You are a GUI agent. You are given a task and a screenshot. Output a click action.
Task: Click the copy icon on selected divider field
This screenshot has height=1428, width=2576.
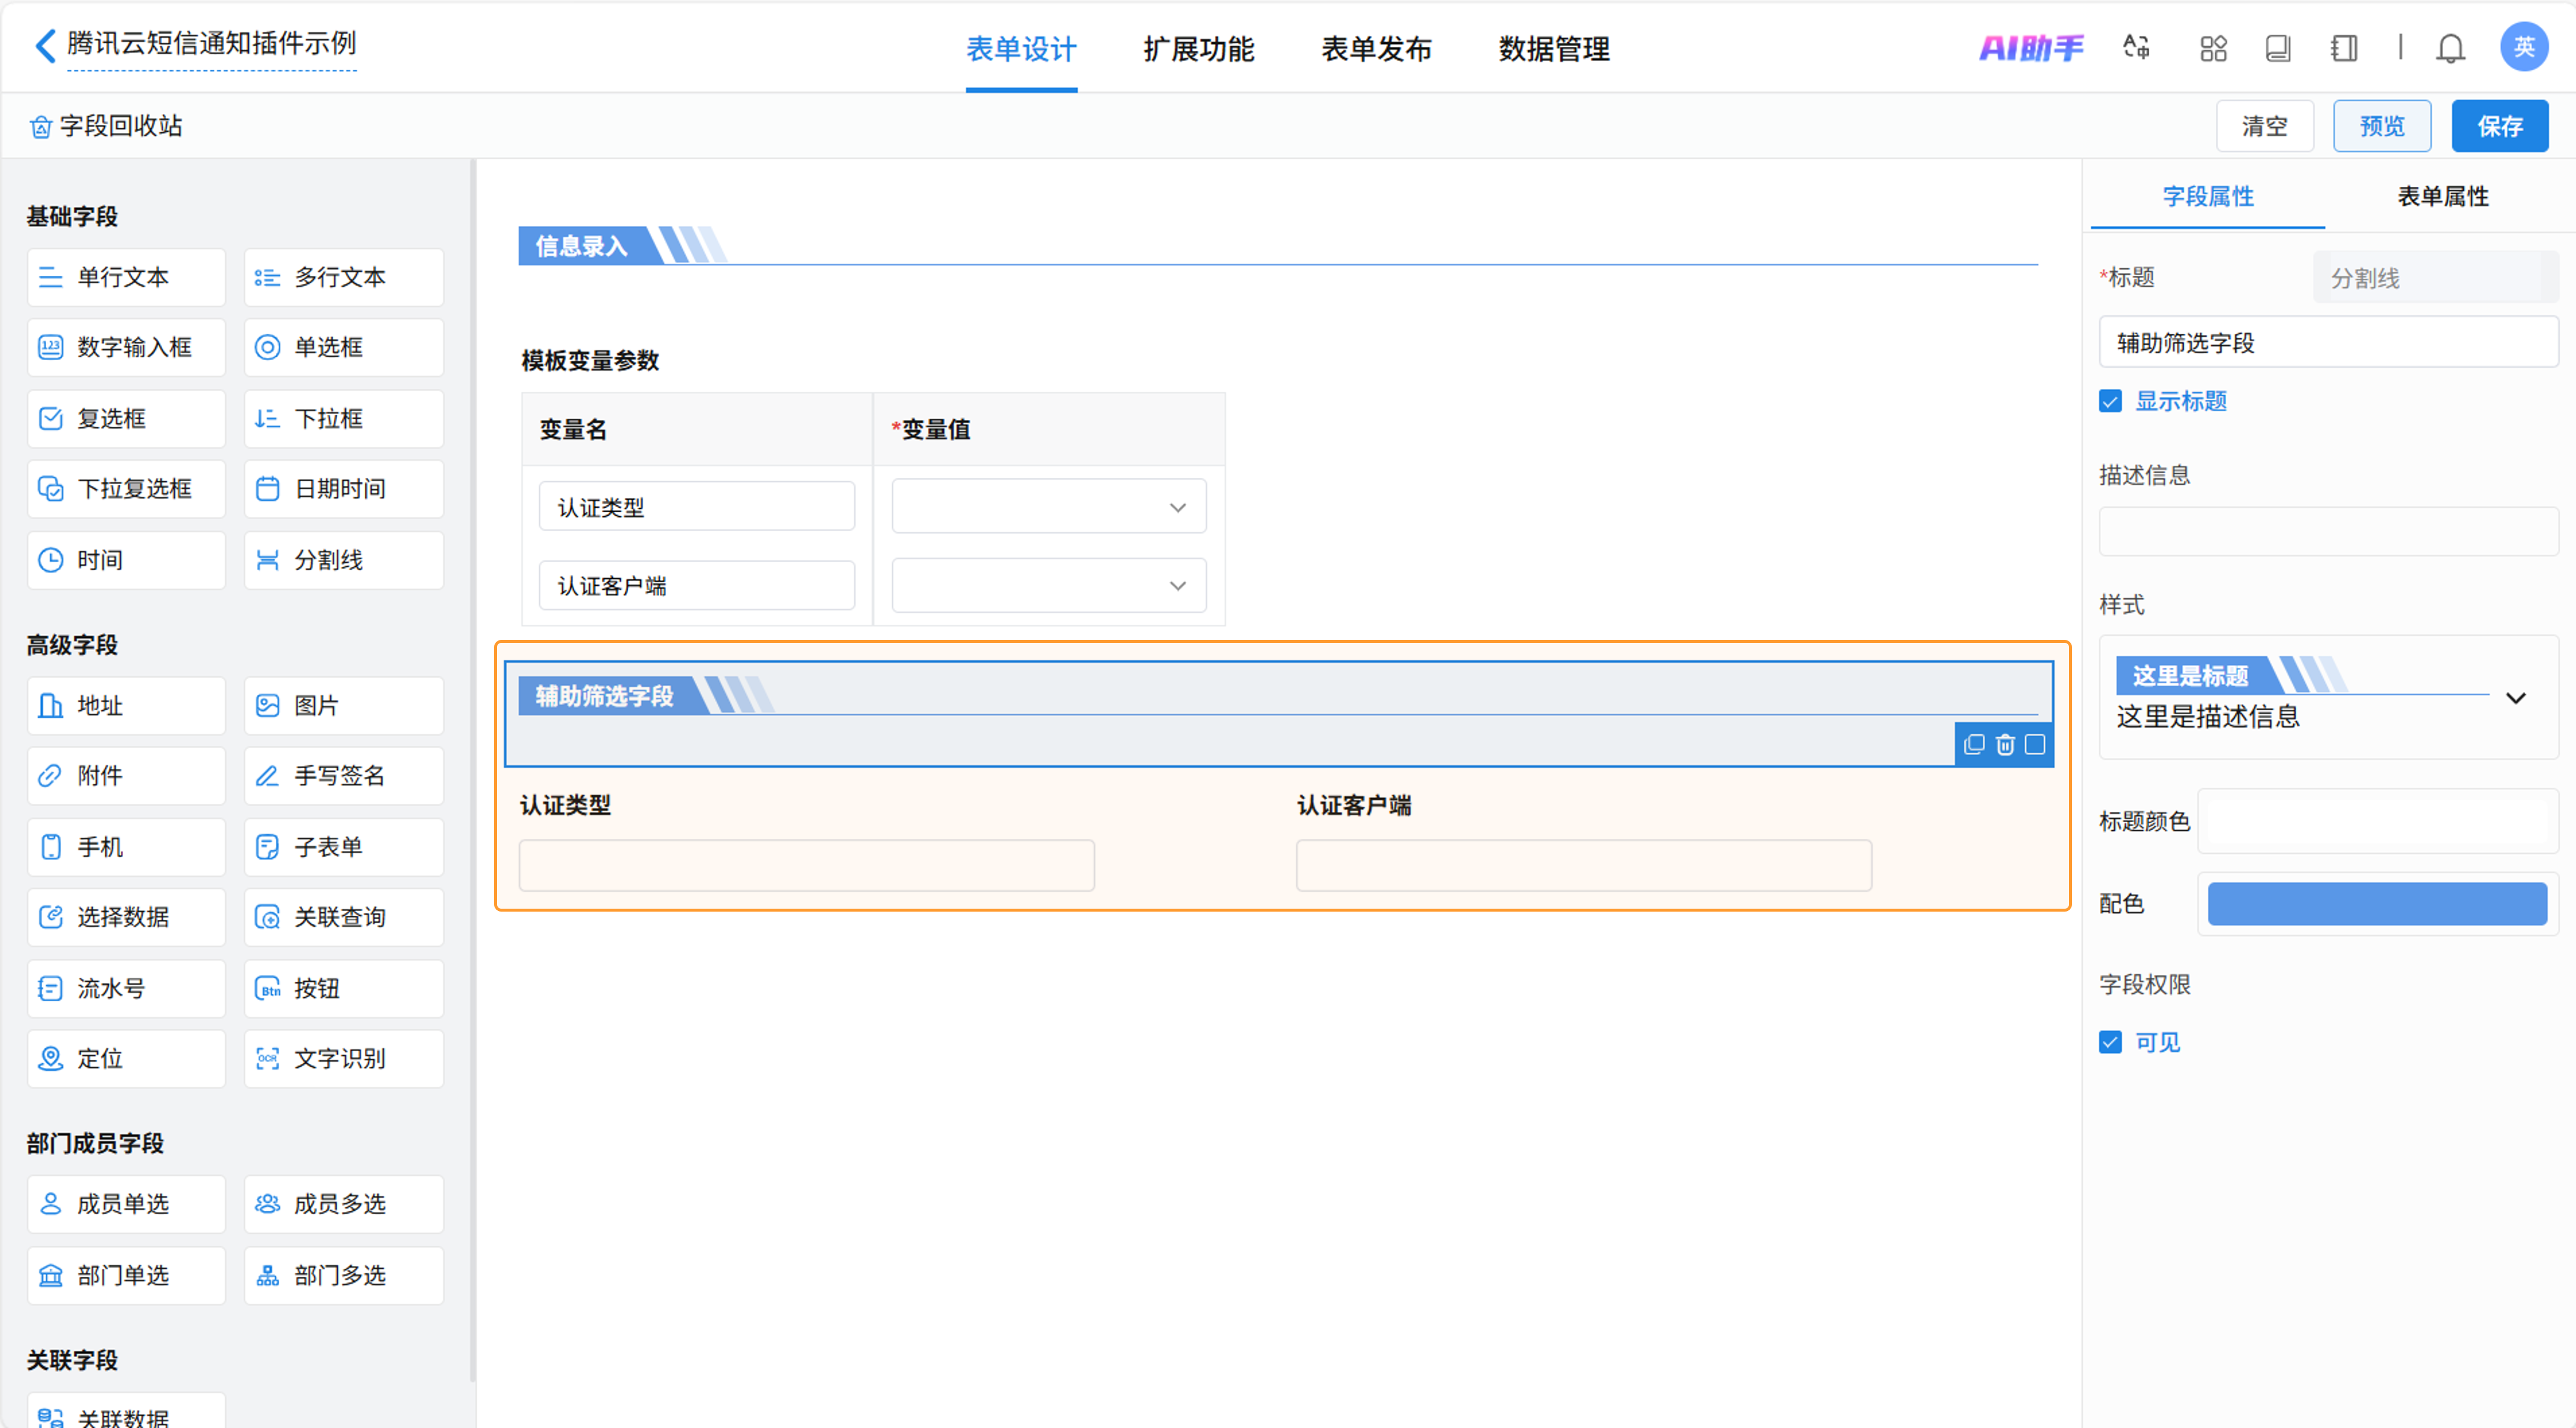point(1974,744)
